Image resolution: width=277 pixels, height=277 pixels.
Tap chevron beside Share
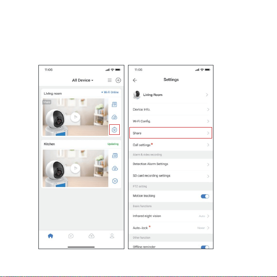(208, 133)
